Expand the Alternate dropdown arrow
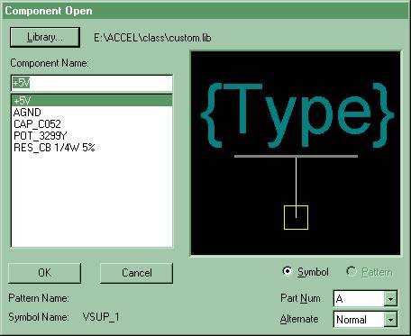The height and width of the screenshot is (336, 411). point(390,320)
